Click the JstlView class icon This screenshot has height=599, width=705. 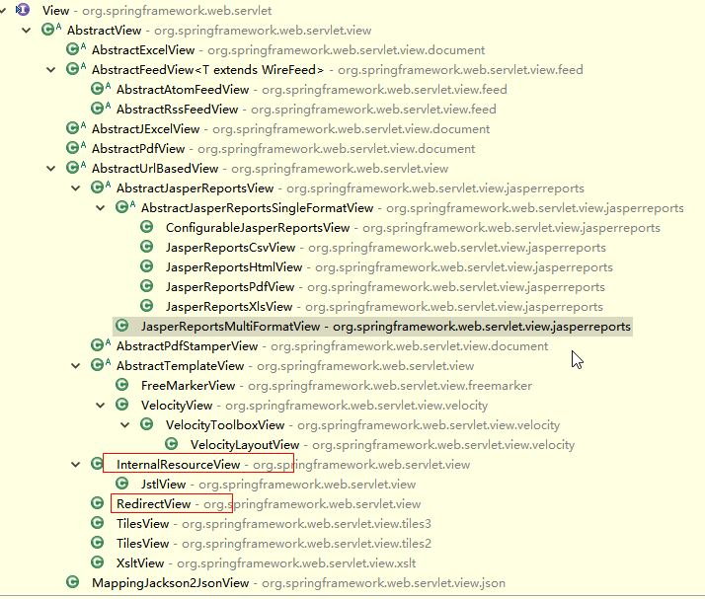[x=122, y=484]
